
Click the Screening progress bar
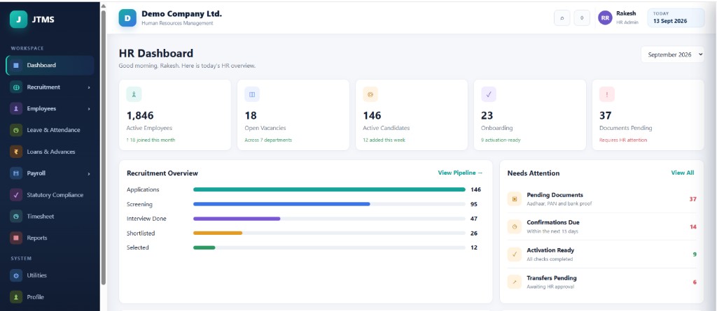point(329,204)
